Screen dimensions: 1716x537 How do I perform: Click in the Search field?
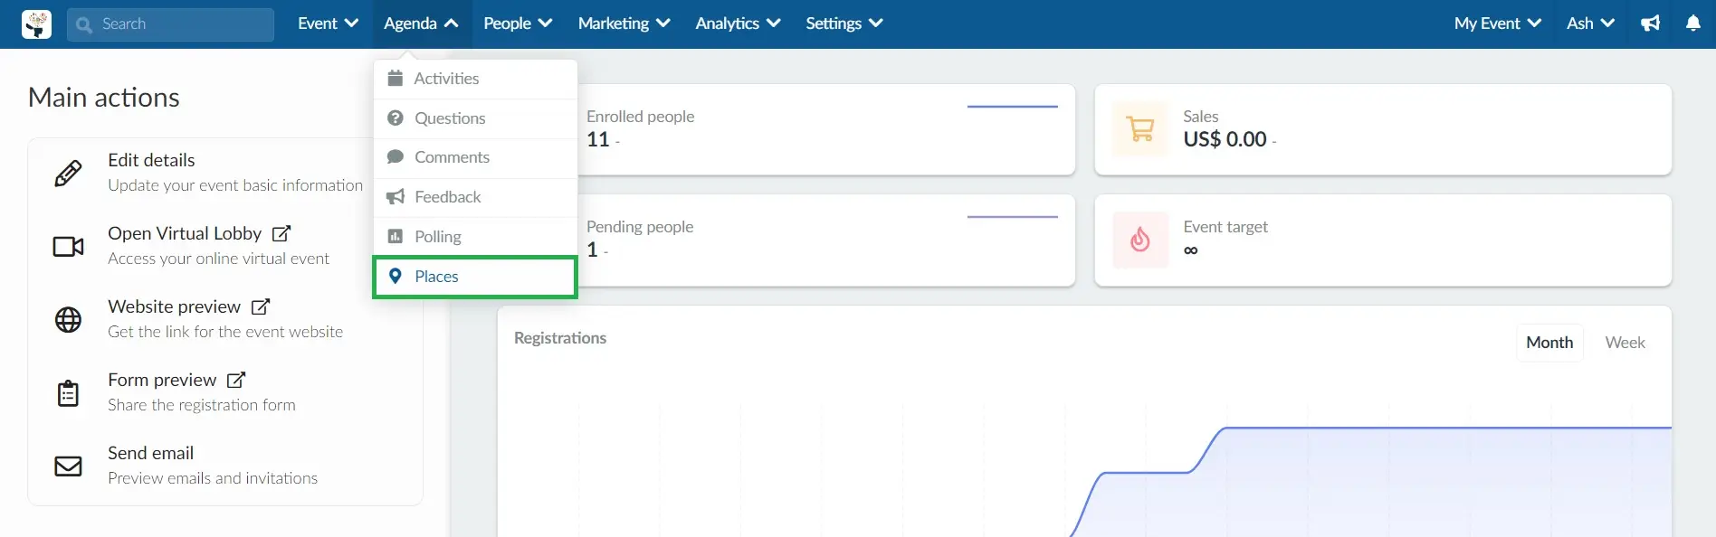pos(170,24)
